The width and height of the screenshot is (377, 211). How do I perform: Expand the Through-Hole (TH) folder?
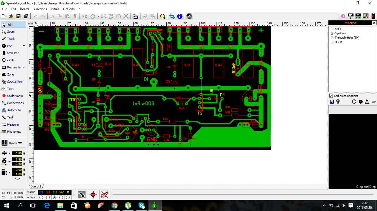click(332, 38)
